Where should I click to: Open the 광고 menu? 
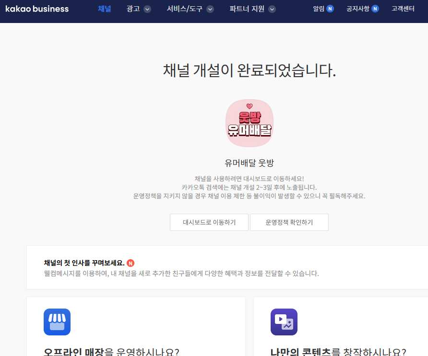pos(133,9)
